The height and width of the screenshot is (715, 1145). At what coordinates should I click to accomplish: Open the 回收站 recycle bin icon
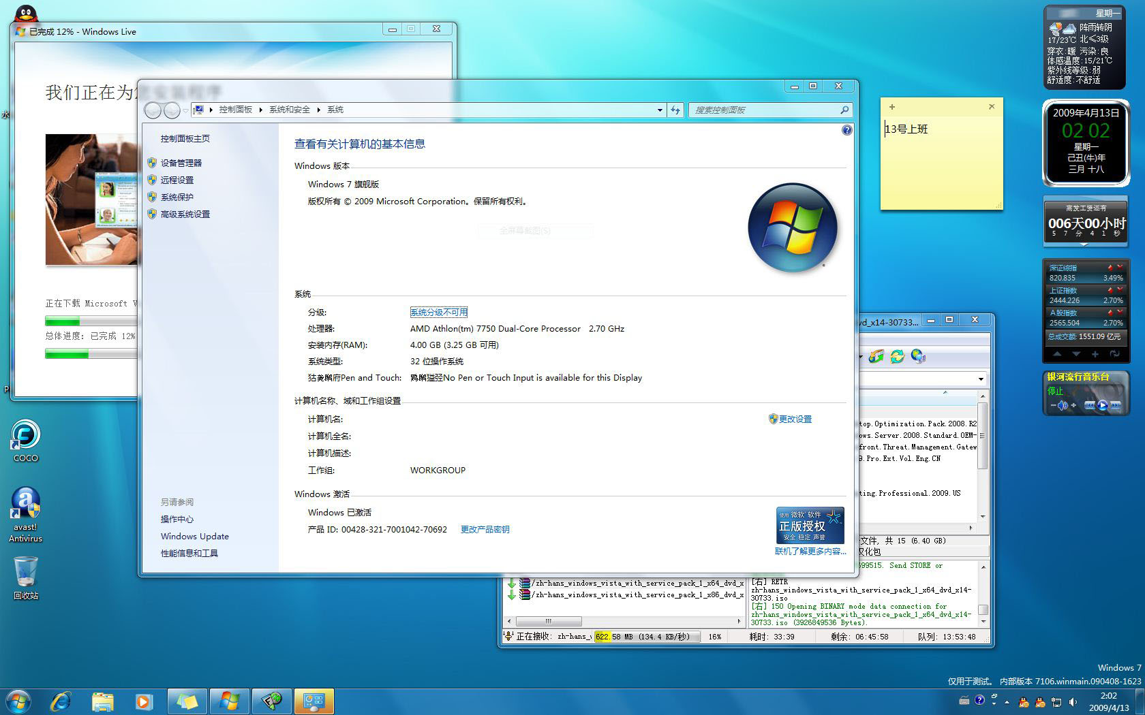26,577
